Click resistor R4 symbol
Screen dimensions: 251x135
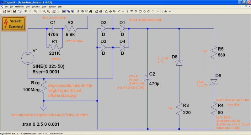214,108
